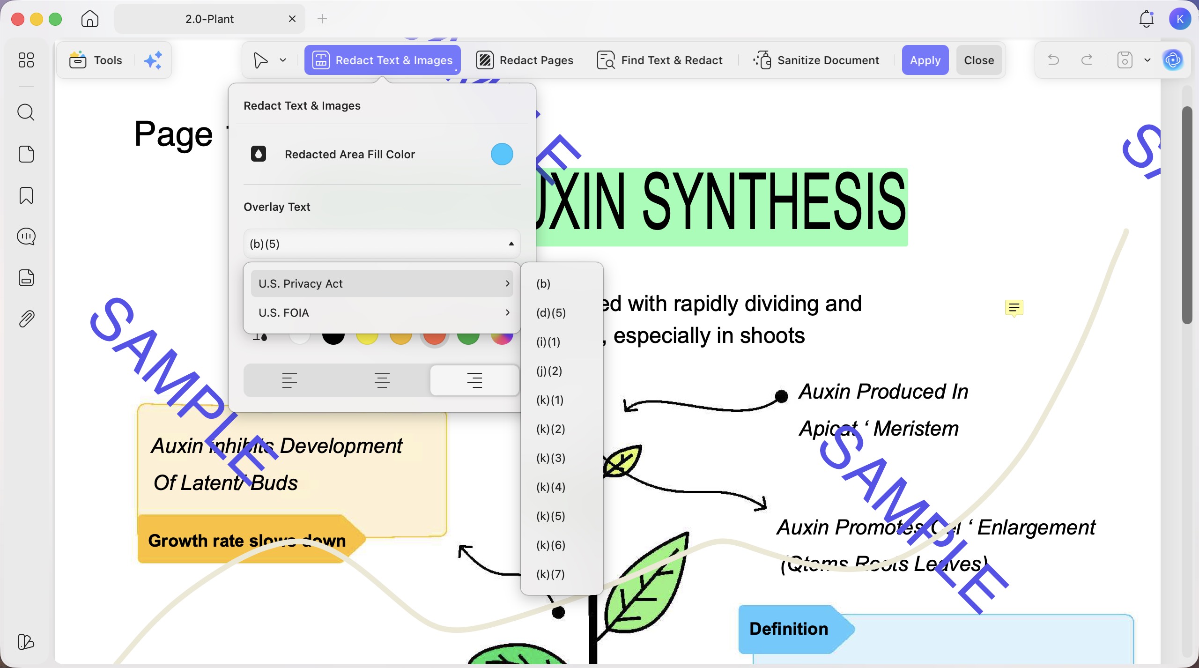Open the comments sidebar icon
This screenshot has height=668, width=1199.
click(26, 237)
